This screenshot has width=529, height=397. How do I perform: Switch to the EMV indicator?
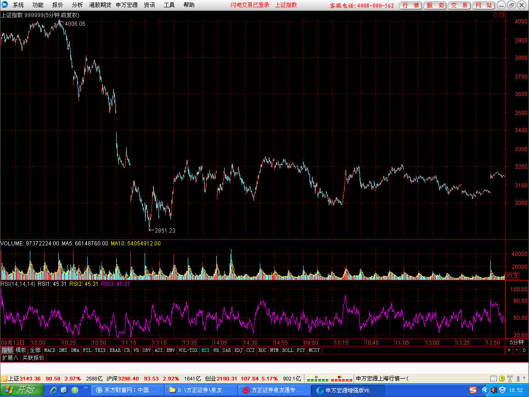171,350
